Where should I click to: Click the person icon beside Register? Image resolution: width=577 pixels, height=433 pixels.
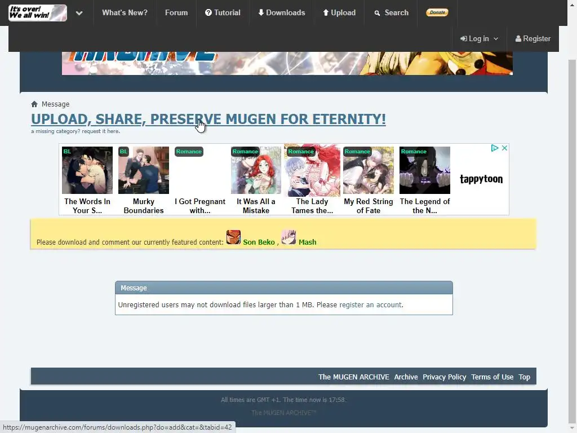(x=518, y=39)
